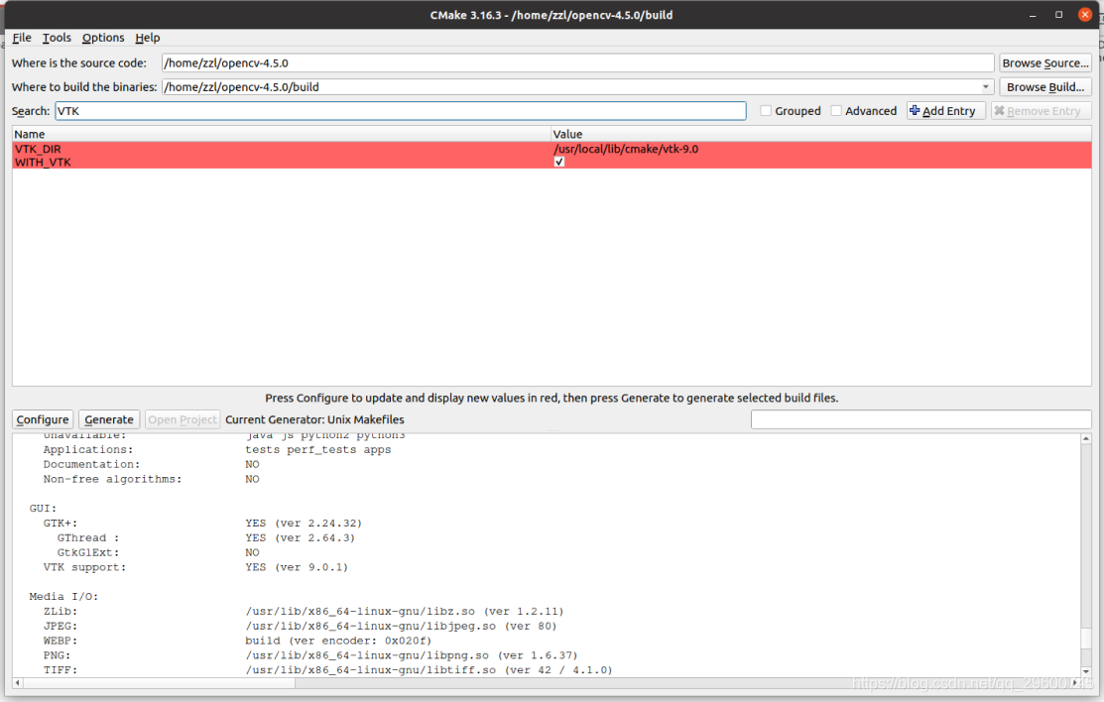Click the Generate button
Screen dimensions: 1104x702
109,419
